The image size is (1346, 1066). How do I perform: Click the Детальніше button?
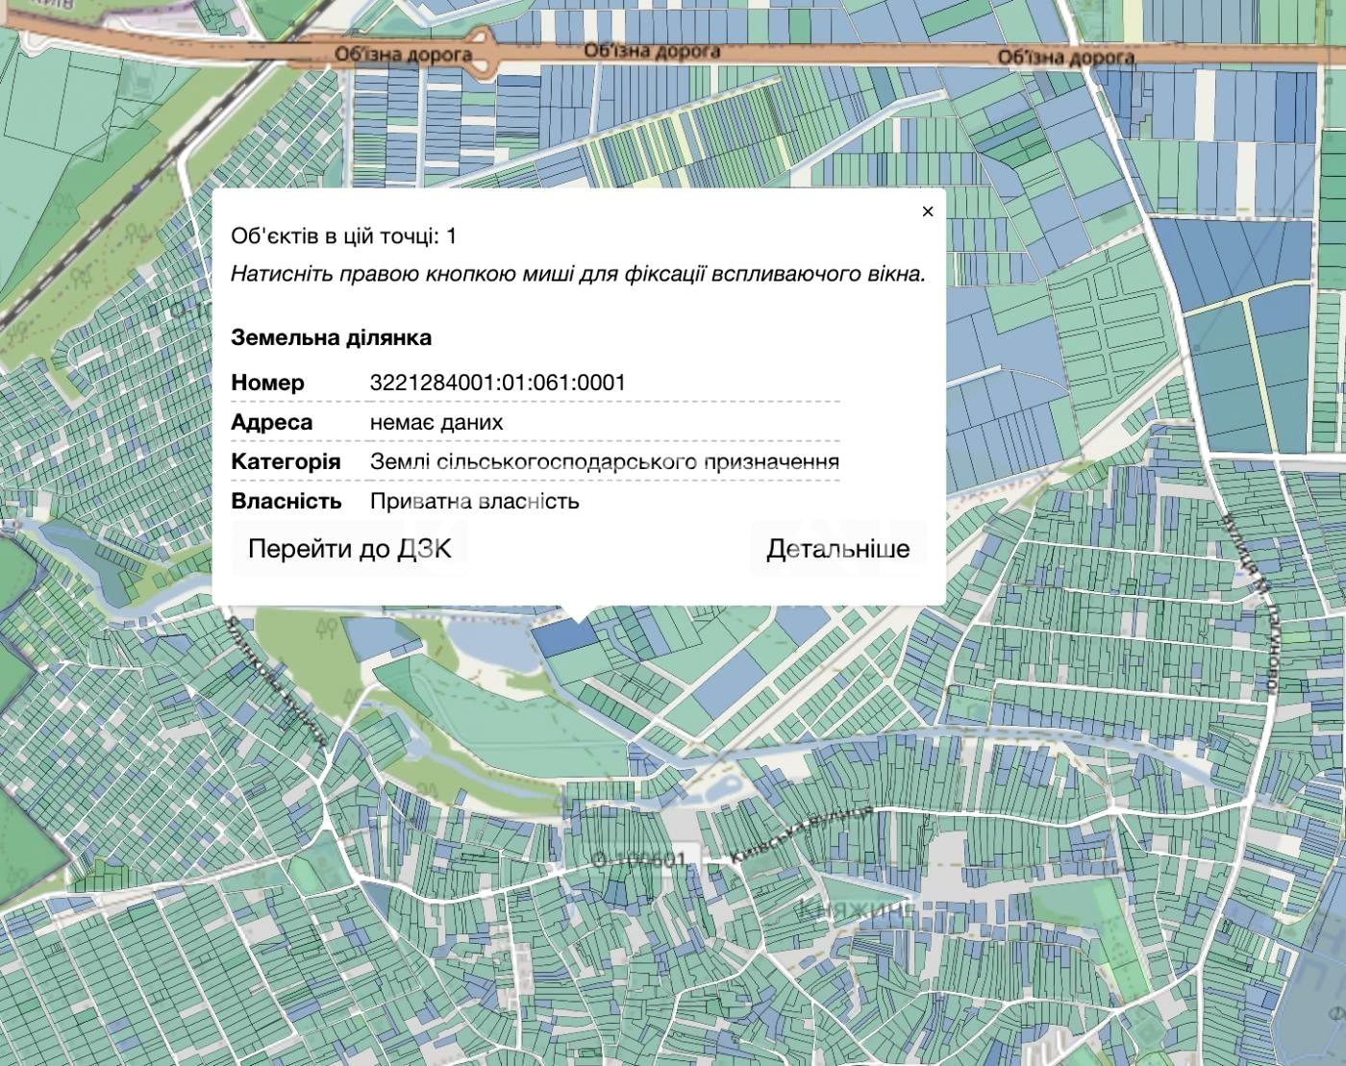tap(838, 549)
